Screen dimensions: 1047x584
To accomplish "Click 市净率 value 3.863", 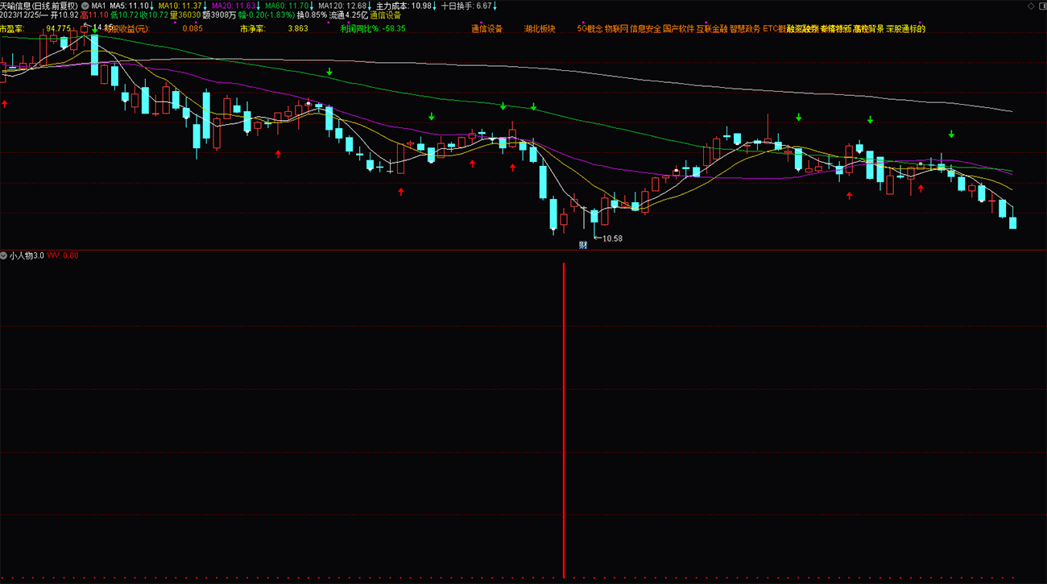I will click(297, 28).
